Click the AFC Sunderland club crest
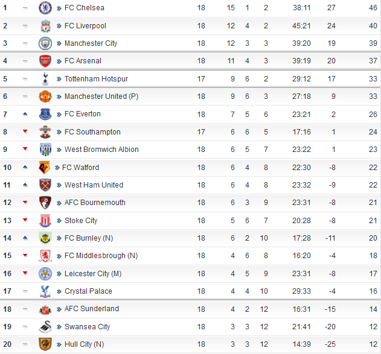The height and width of the screenshot is (354, 381). coord(45,309)
